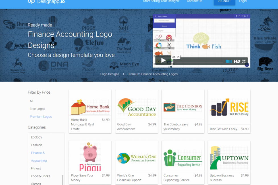Viewport: 278px width, 185px height.
Task: Toggle HD quality on the video
Action: [x=237, y=61]
